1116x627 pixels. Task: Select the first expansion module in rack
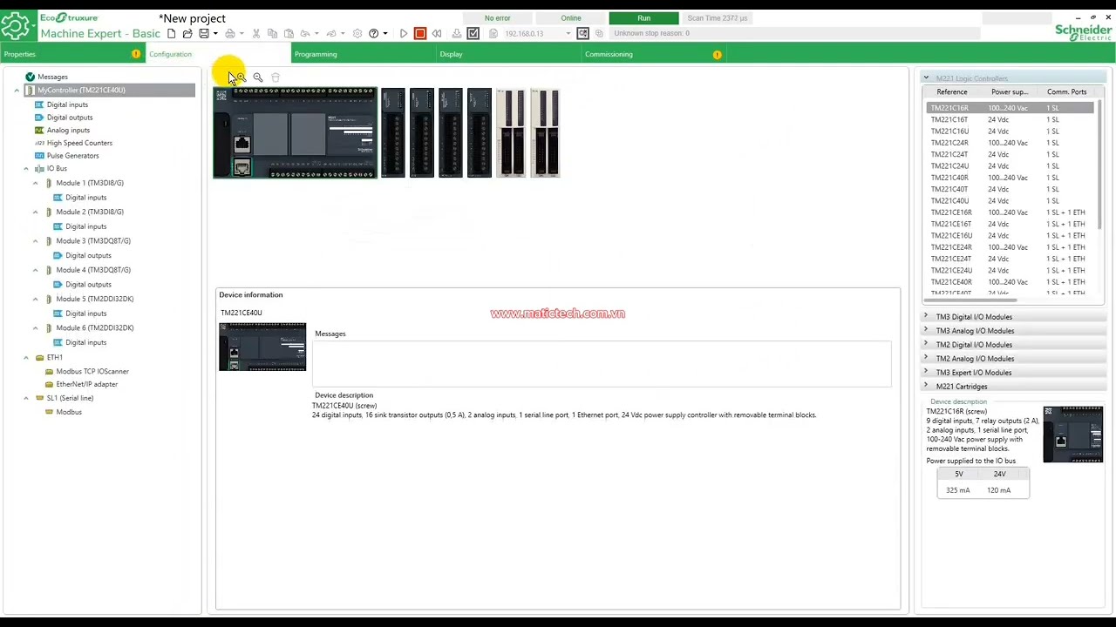pyautogui.click(x=393, y=132)
